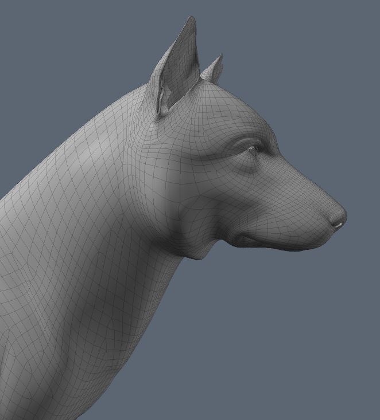Select the smaller rear ear
This screenshot has height=420, width=380.
tap(213, 70)
